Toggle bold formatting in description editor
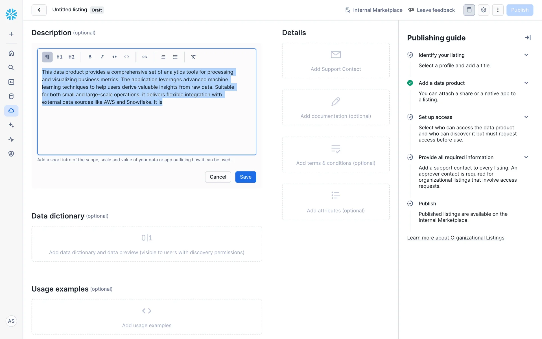The width and height of the screenshot is (542, 339). [x=90, y=57]
